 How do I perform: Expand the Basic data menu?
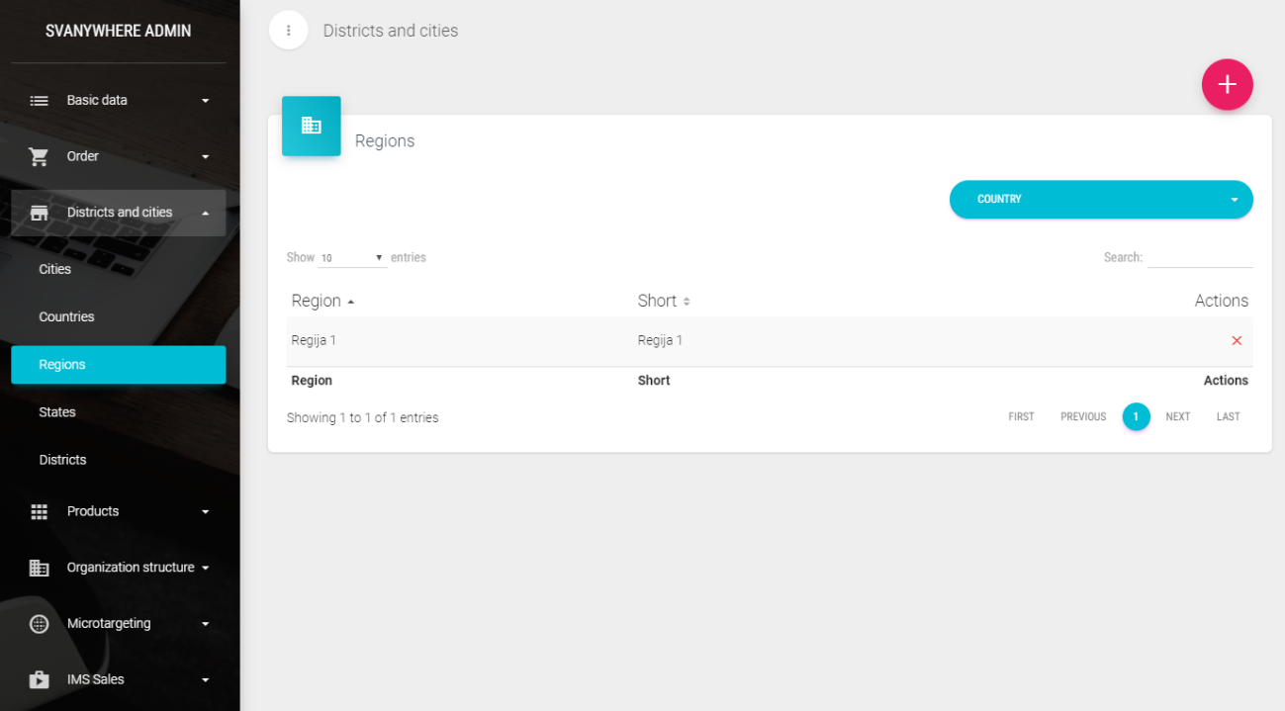coord(118,100)
